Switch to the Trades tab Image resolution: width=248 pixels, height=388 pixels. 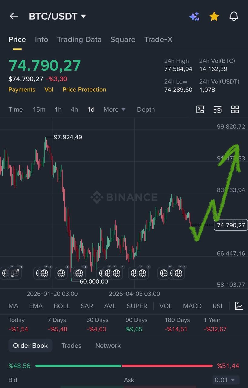(x=71, y=346)
